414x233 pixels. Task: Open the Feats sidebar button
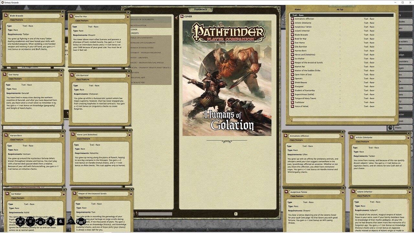click(x=396, y=128)
